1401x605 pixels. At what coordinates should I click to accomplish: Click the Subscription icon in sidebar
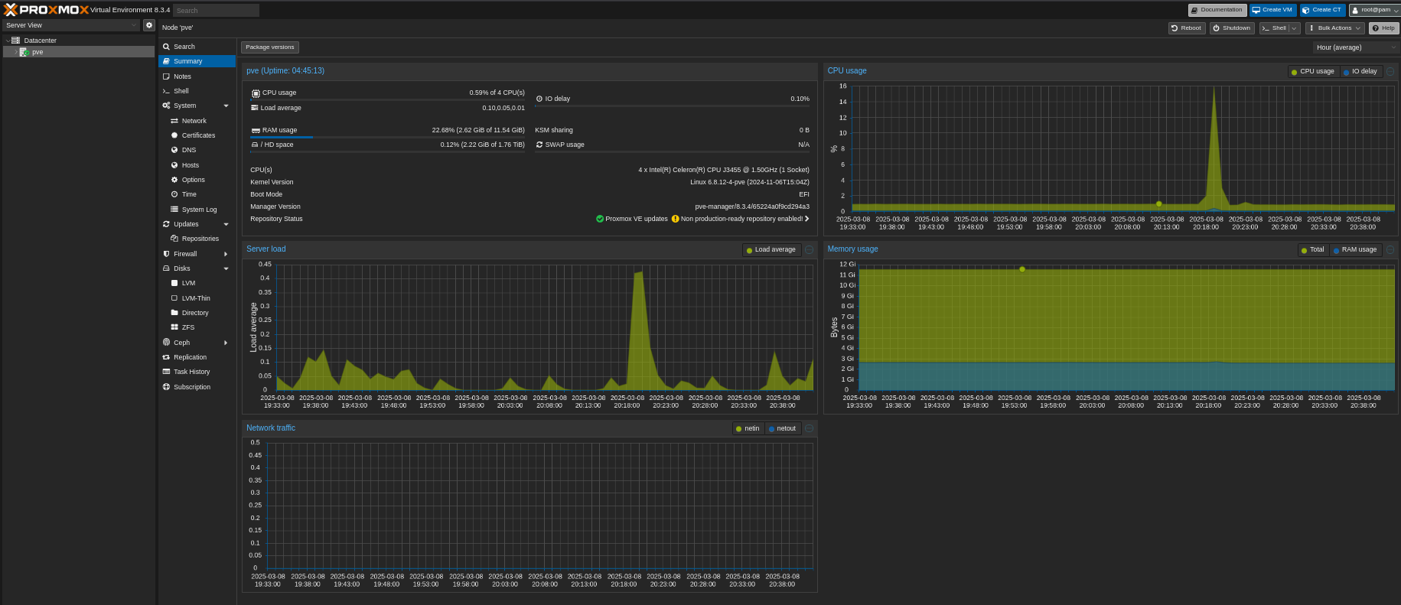click(x=166, y=387)
